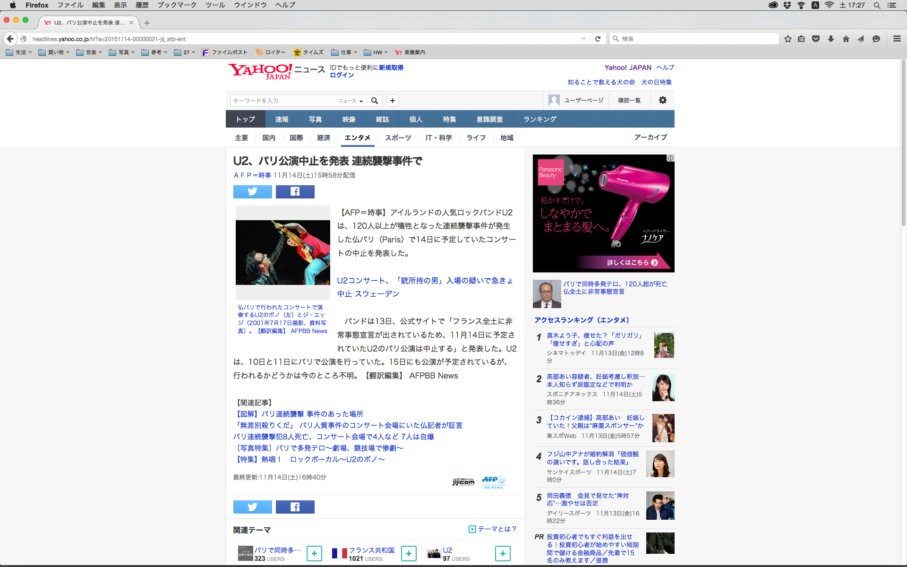Click the top Facebook share button

[295, 191]
